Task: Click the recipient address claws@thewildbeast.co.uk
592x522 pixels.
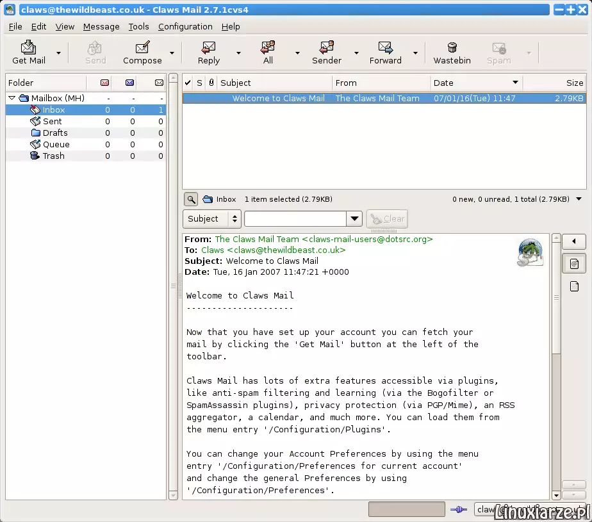Action: [x=286, y=250]
